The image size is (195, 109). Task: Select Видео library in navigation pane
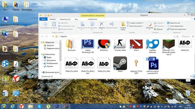click(48, 57)
